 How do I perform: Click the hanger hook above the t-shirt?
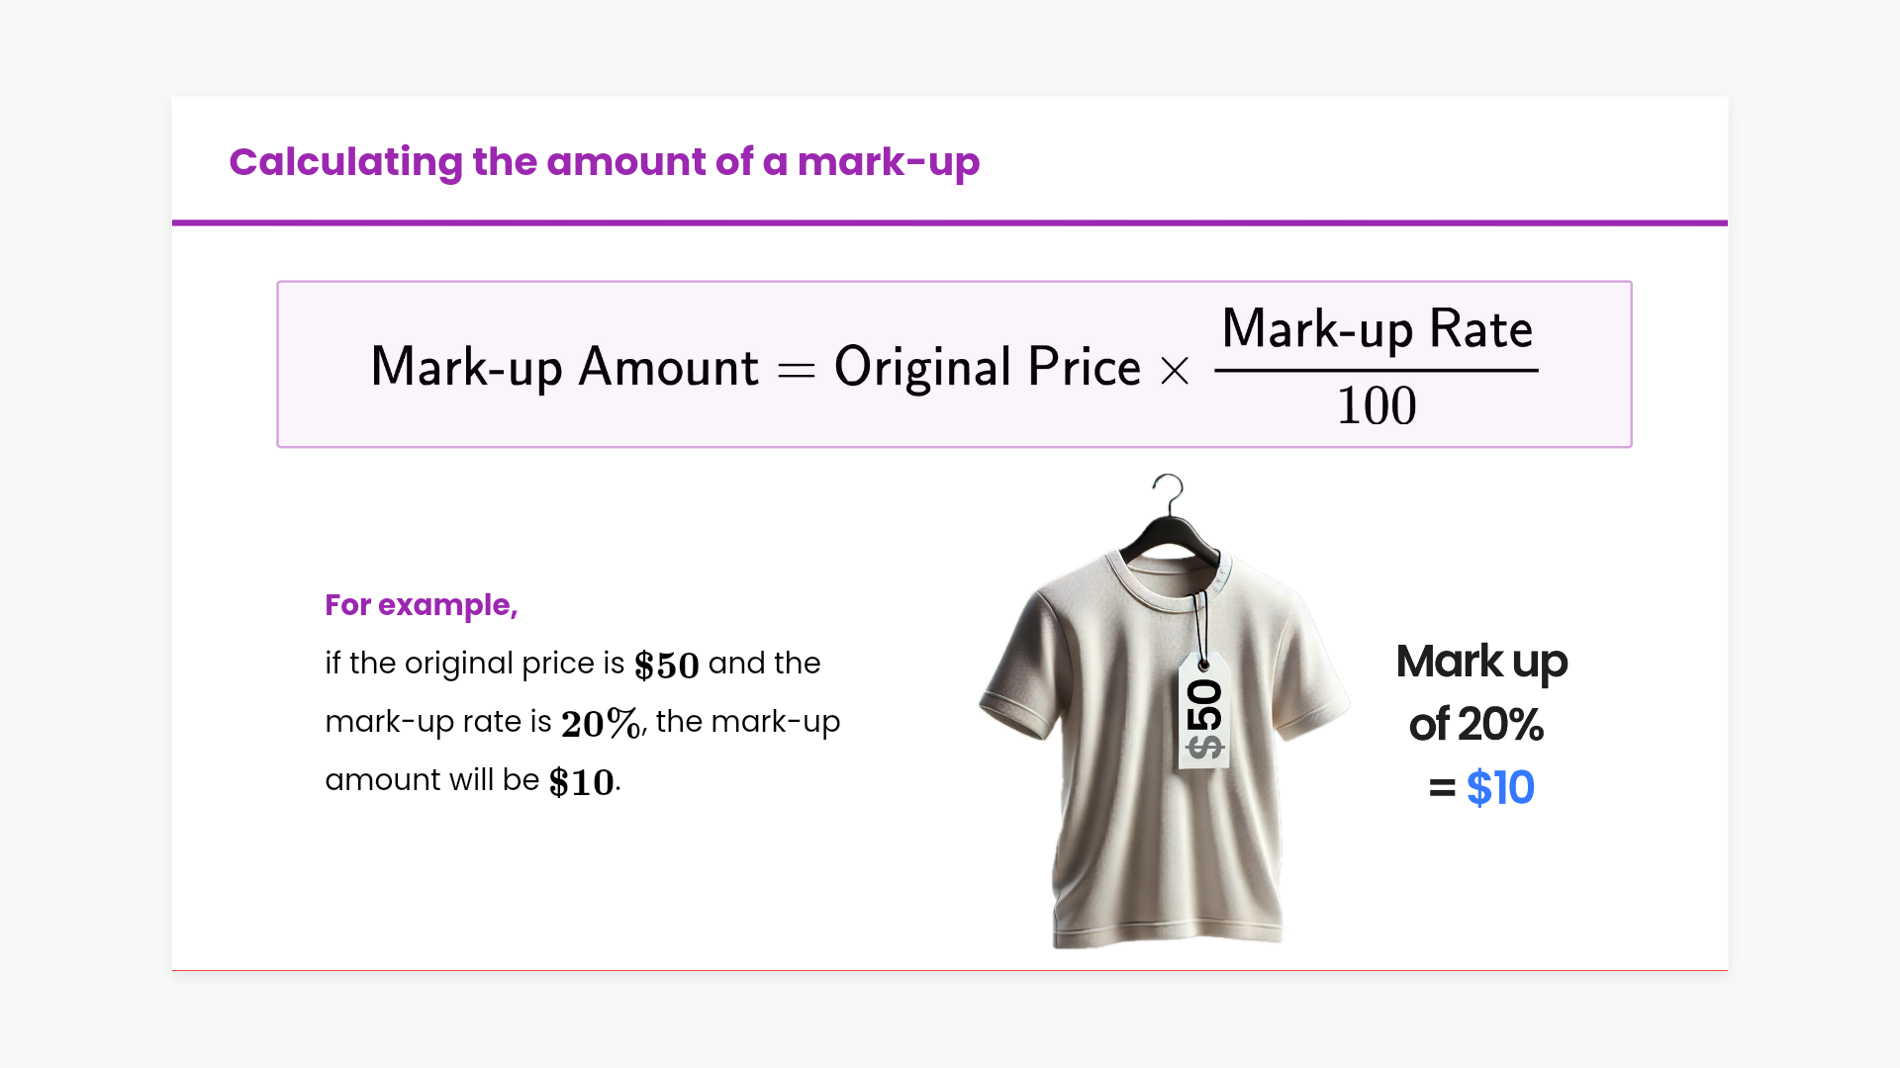coord(1169,489)
